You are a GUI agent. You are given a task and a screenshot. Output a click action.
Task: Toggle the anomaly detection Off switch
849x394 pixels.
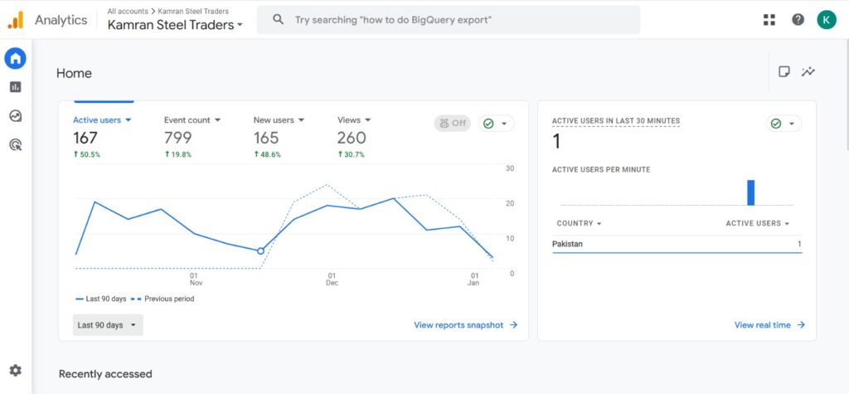pos(452,124)
